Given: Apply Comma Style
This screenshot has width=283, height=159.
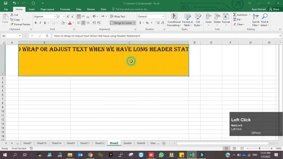Looking at the screenshot, I should pos(151,23).
